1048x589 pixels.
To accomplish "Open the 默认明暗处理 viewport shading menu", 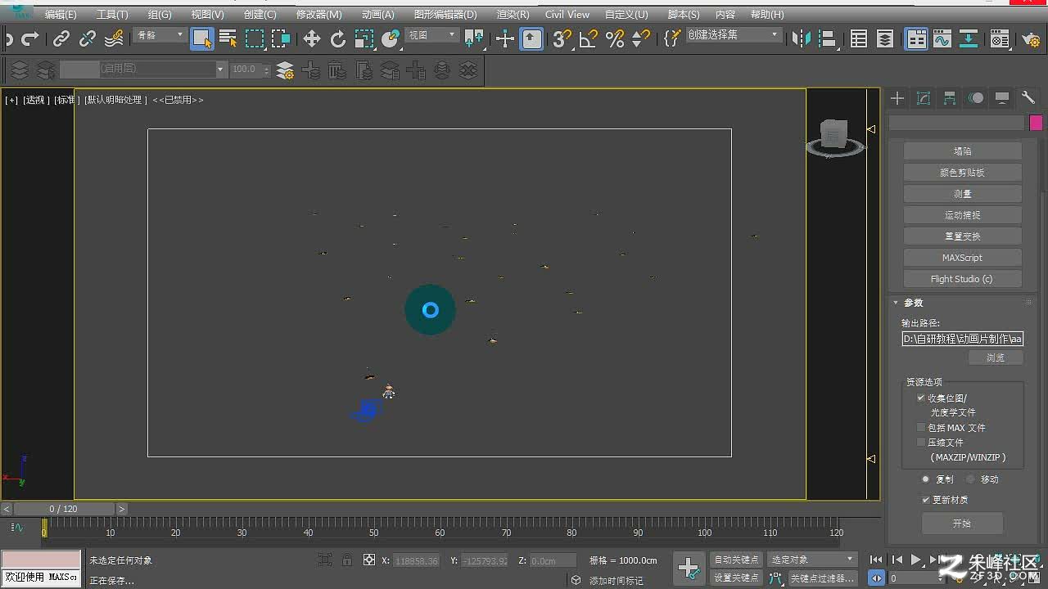I will tap(114, 100).
